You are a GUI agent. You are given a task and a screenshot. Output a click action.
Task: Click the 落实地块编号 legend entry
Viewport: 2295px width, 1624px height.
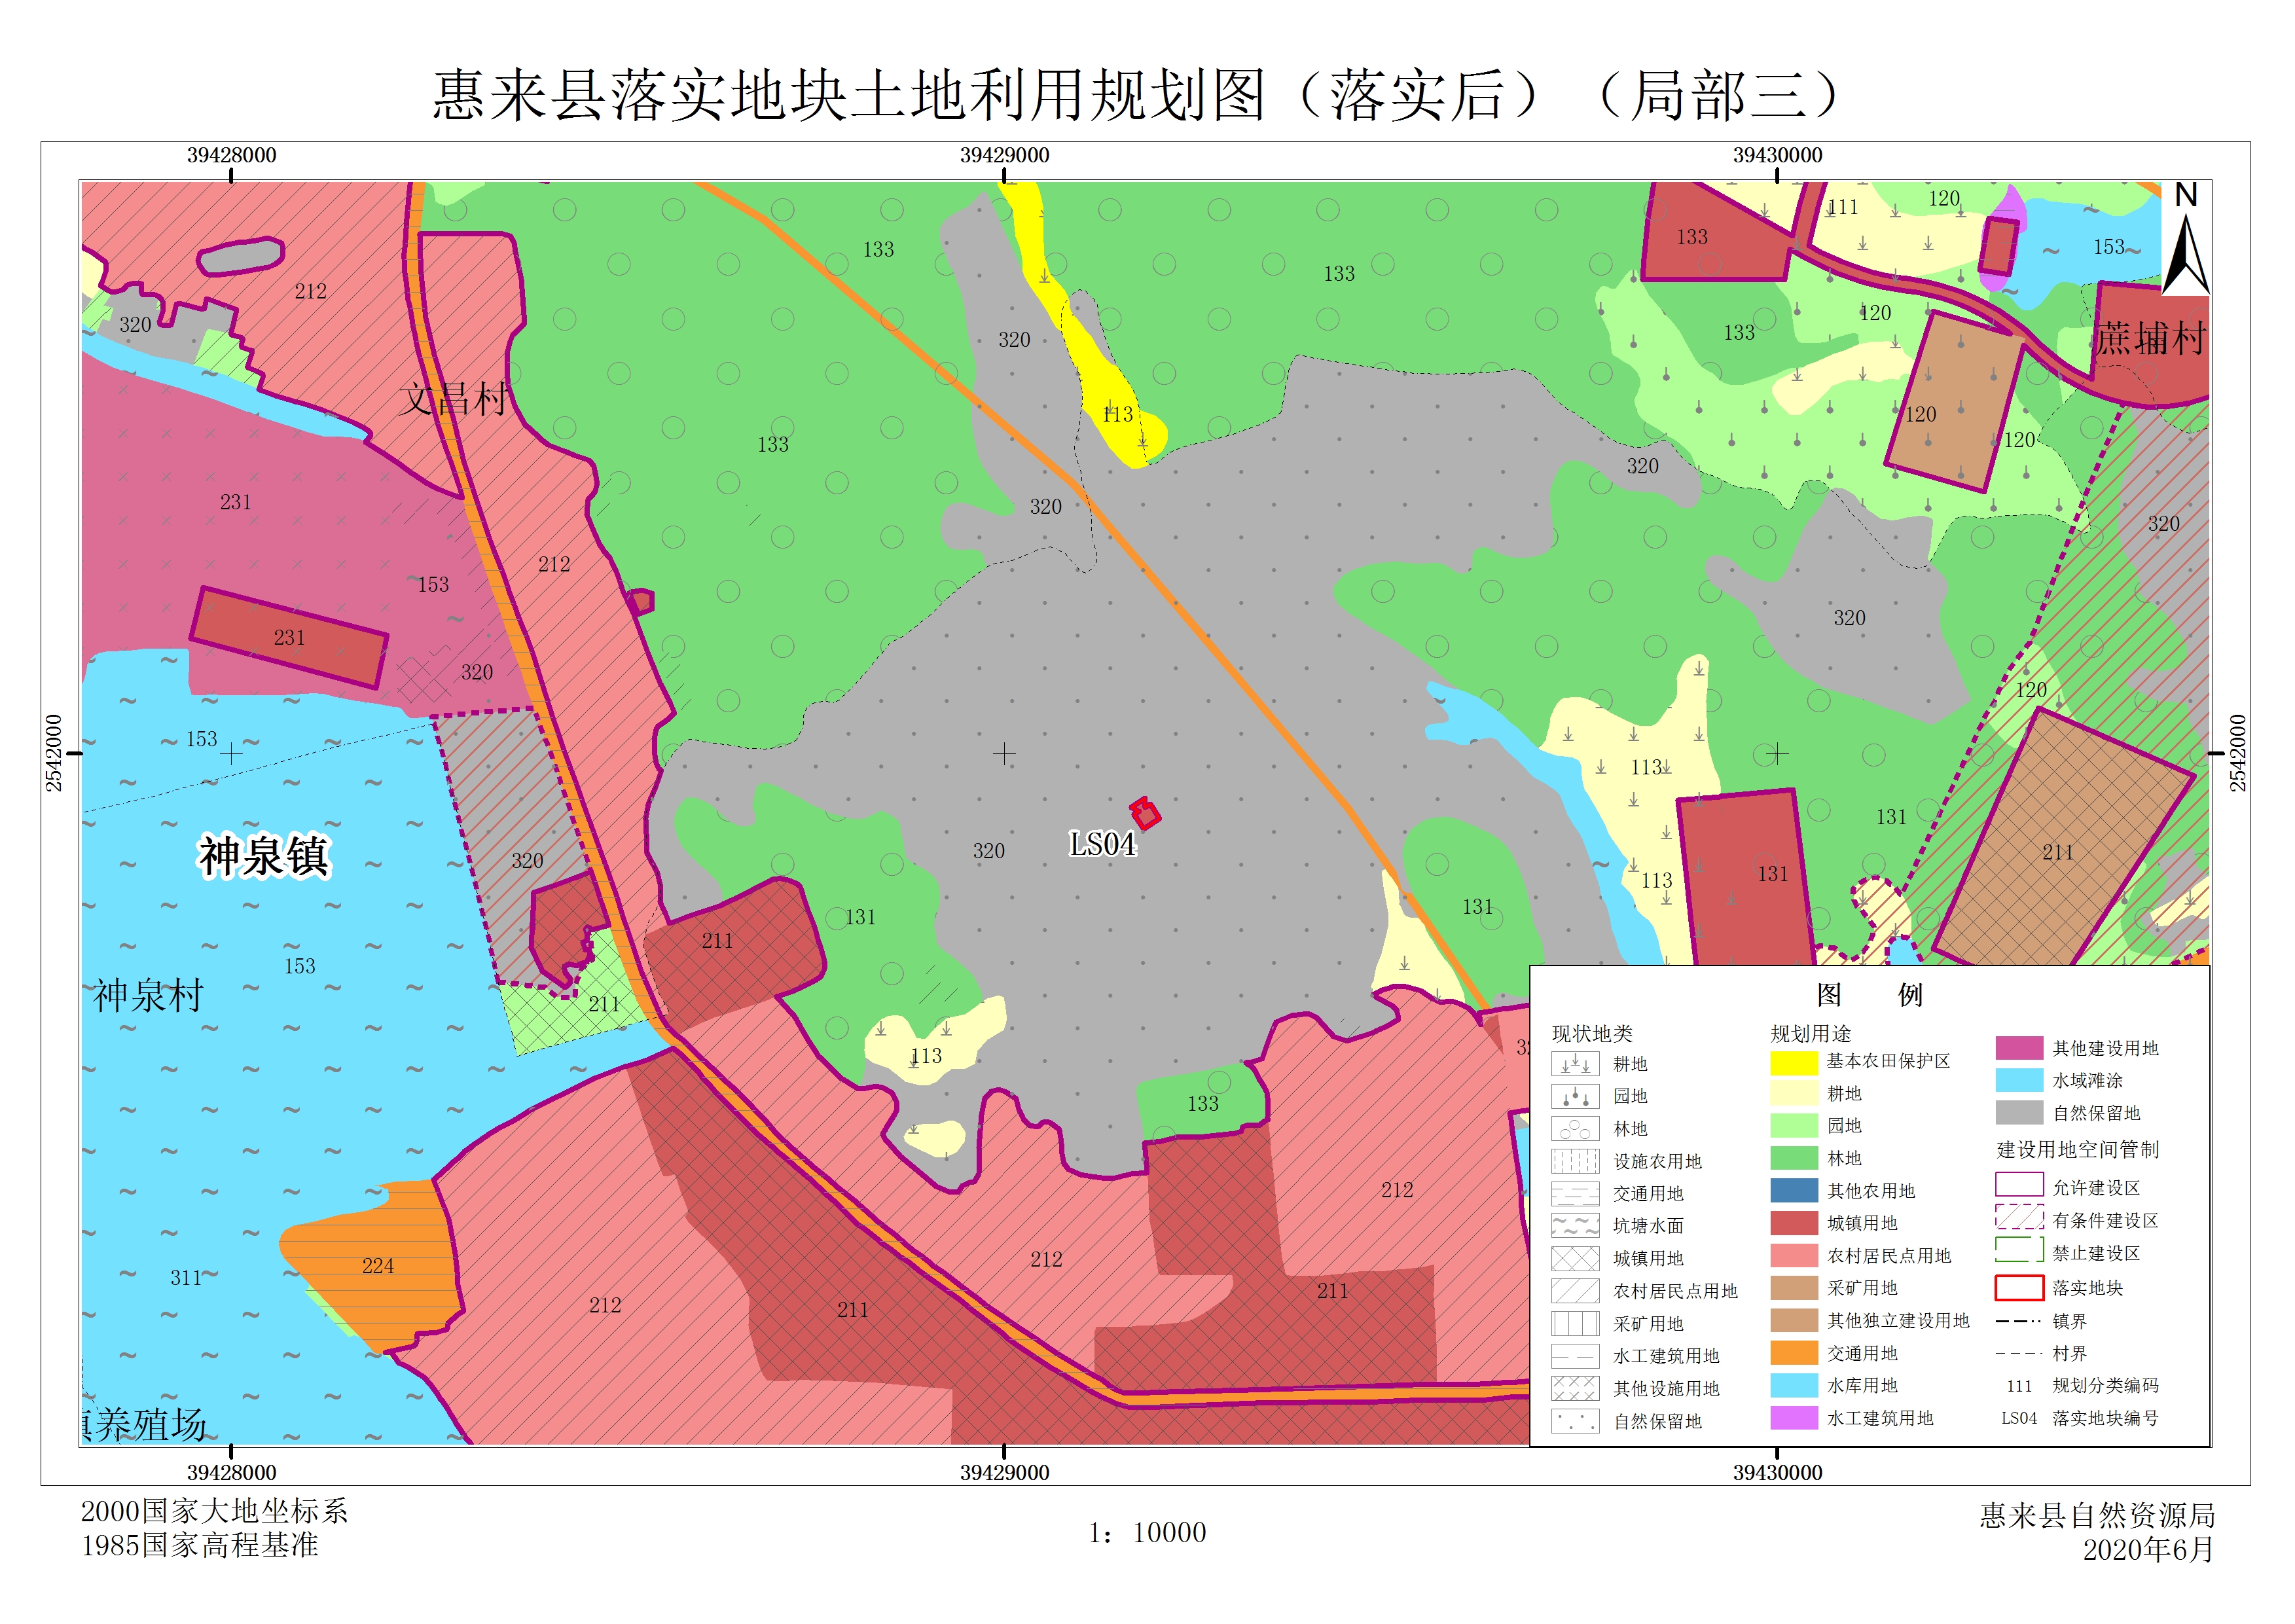click(x=2106, y=1419)
